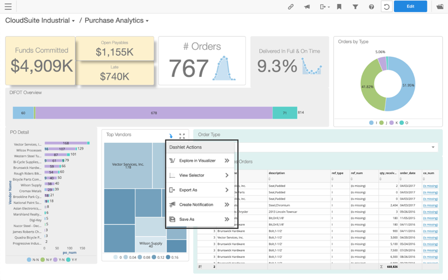Click the Vector Services treemap tile
This screenshot has height=280, width=448.
(x=128, y=165)
